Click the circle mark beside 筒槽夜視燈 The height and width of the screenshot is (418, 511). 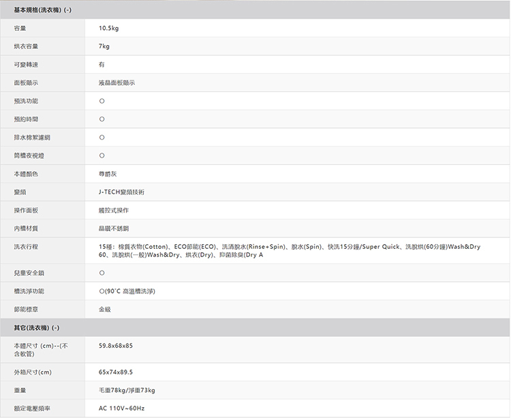[102, 155]
